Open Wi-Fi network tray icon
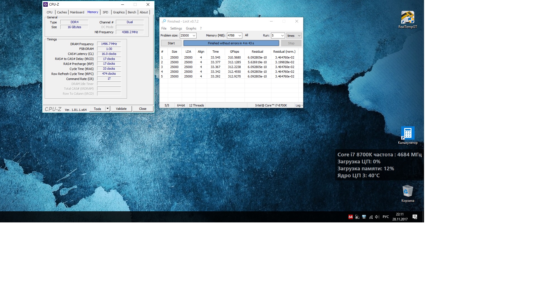 371,217
